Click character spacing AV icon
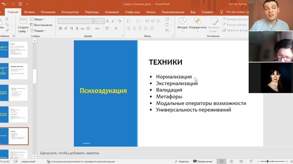293x164 pixels. (89, 28)
